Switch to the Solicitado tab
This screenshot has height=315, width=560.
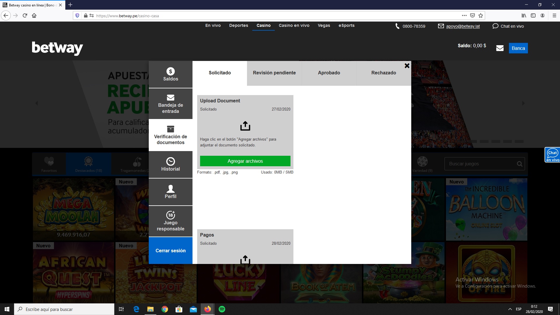220,73
